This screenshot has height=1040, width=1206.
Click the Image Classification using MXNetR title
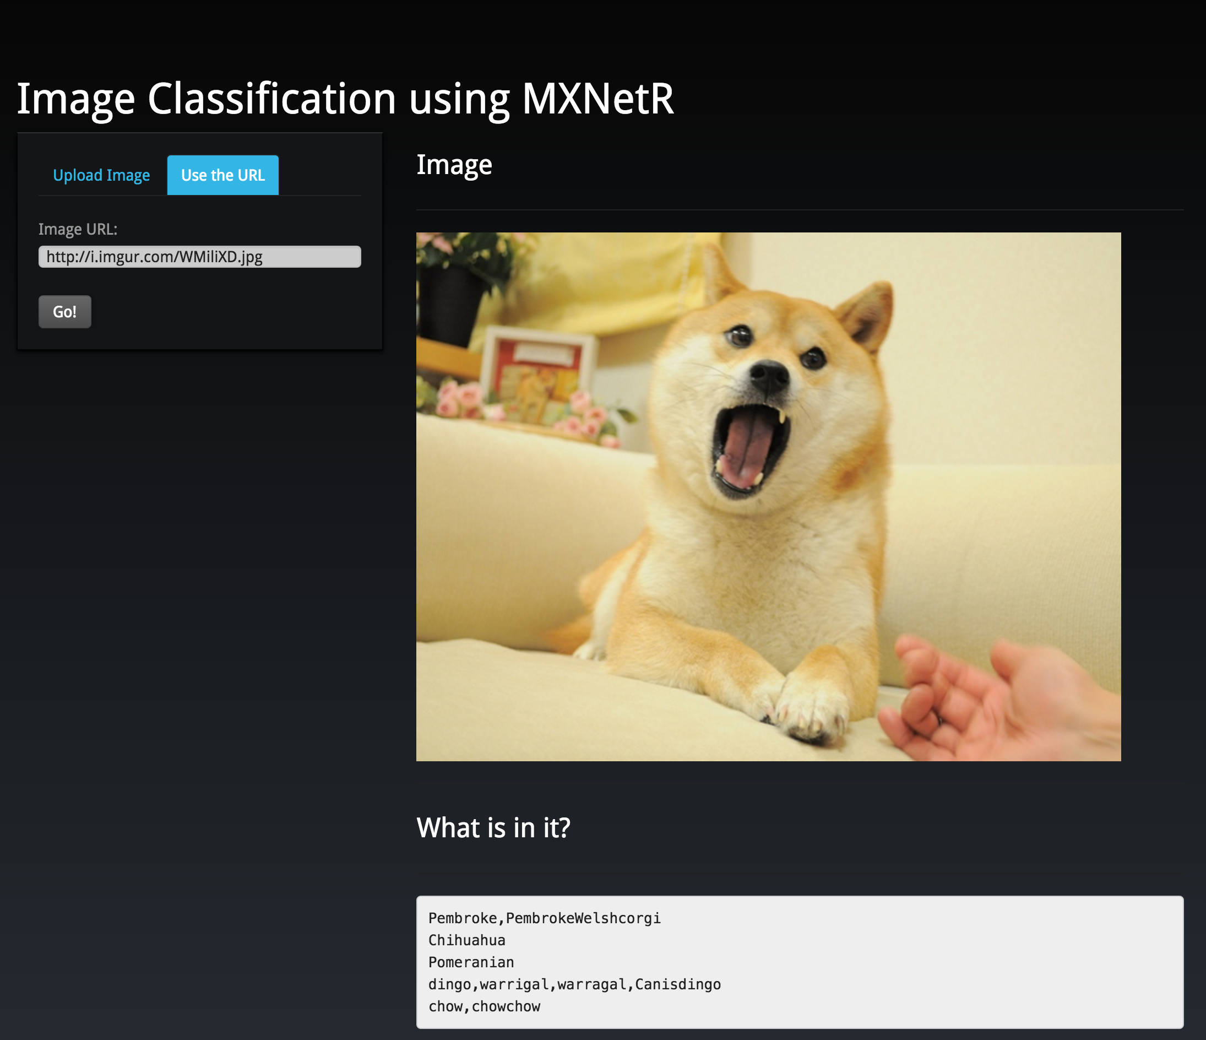pyautogui.click(x=345, y=99)
